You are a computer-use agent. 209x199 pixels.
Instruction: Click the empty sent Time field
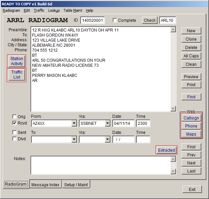143,140
